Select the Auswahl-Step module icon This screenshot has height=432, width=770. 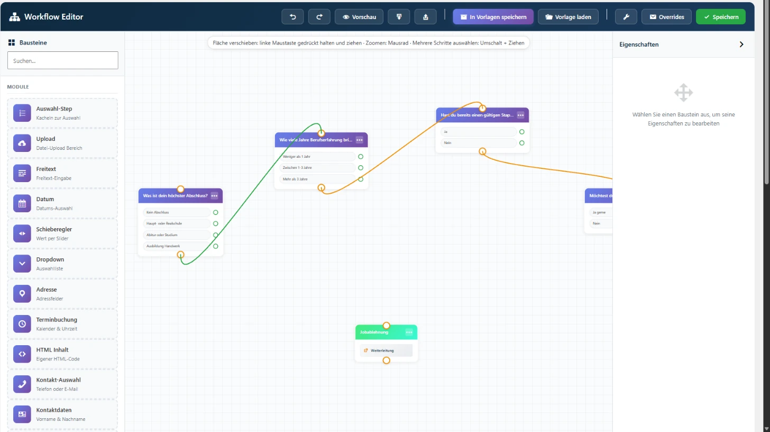point(22,113)
